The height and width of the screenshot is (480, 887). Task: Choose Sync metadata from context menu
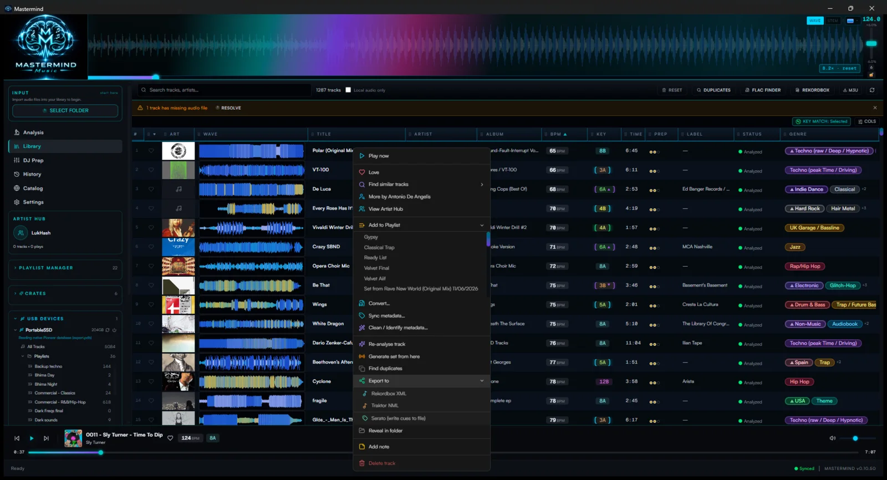(421, 316)
